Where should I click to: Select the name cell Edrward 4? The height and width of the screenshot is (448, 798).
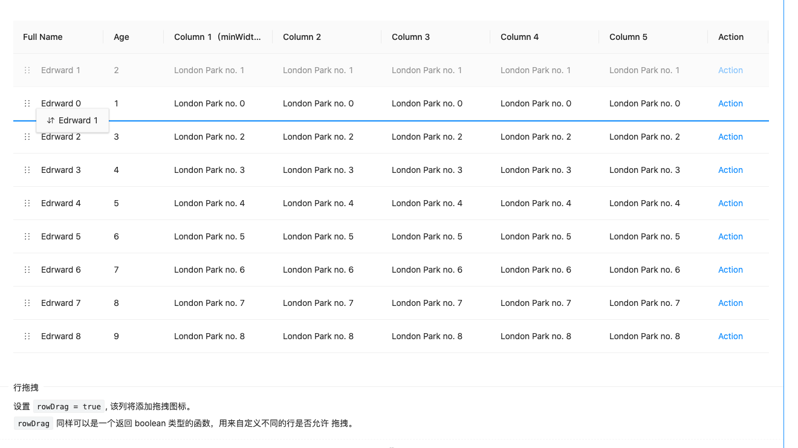pyautogui.click(x=61, y=203)
